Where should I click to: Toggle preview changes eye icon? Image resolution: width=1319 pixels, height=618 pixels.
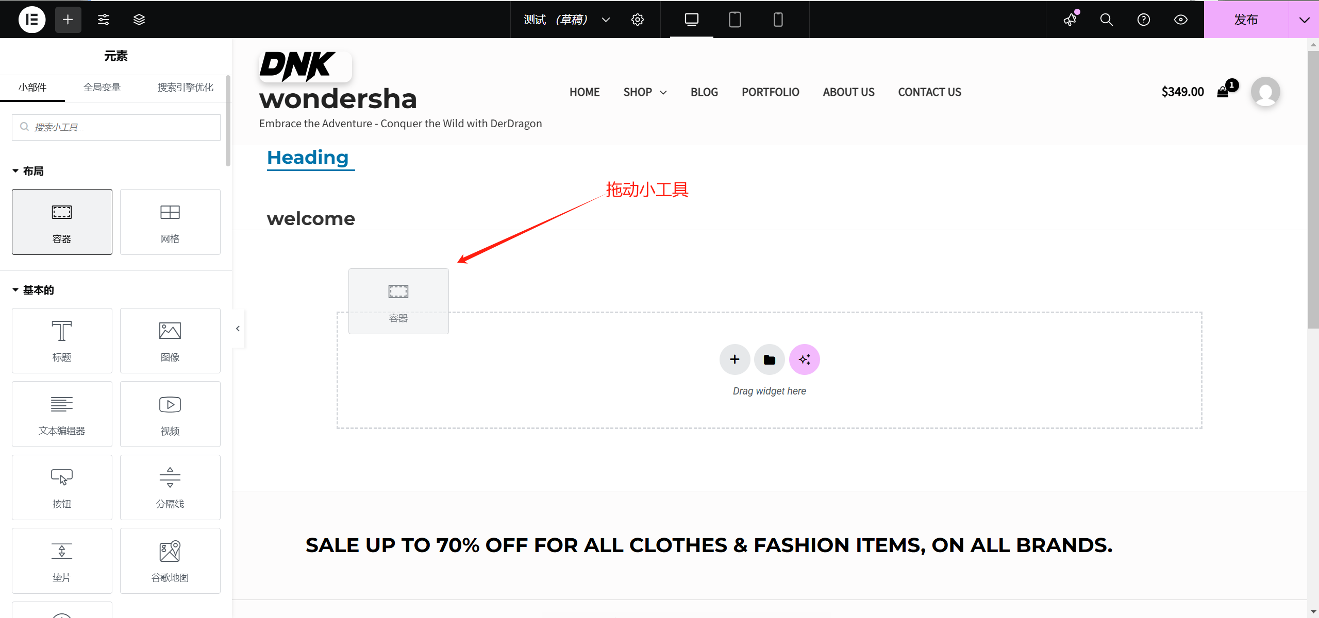click(x=1180, y=20)
